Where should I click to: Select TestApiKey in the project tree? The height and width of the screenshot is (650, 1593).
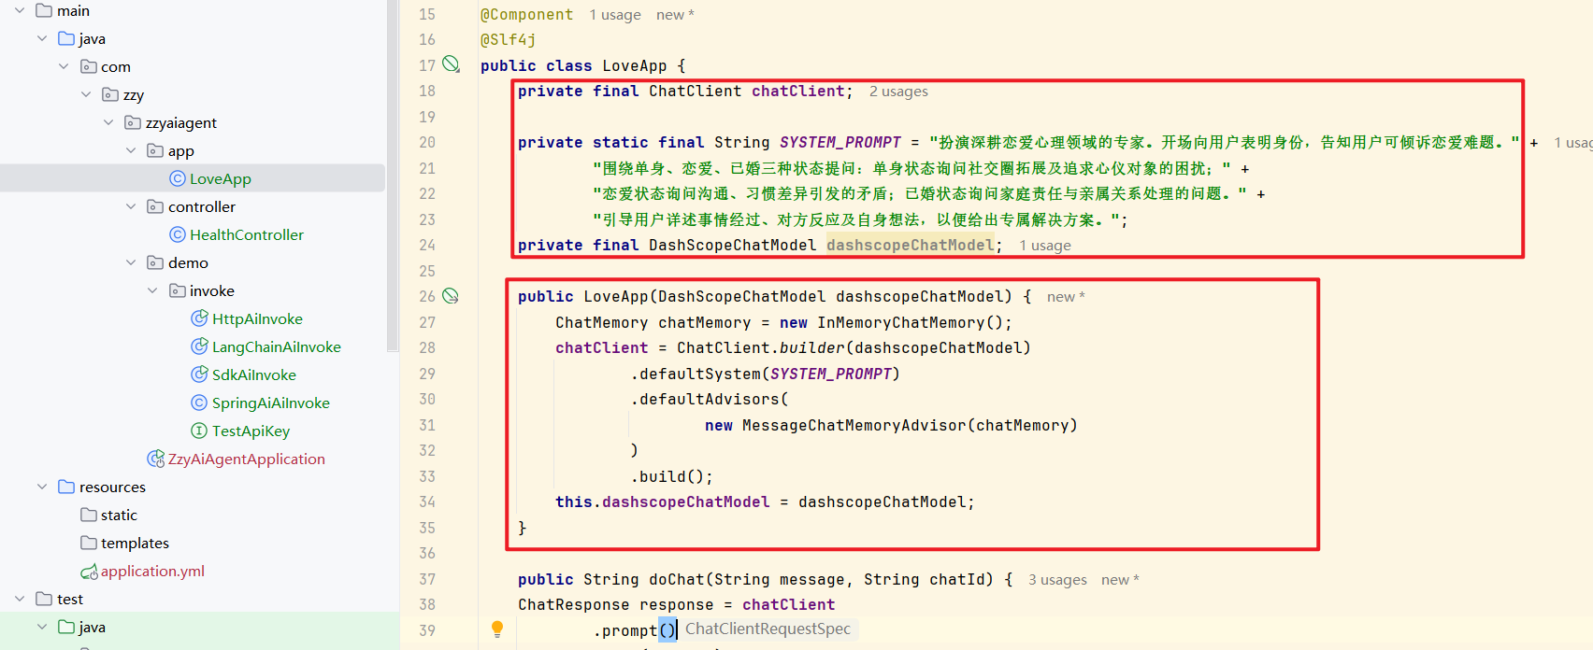coord(251,431)
